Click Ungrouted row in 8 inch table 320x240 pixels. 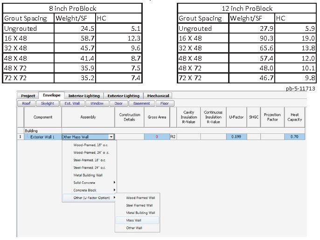72,28
